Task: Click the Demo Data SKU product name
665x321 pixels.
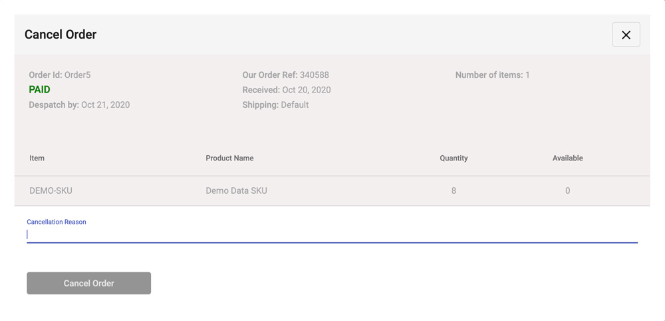Action: tap(236, 191)
